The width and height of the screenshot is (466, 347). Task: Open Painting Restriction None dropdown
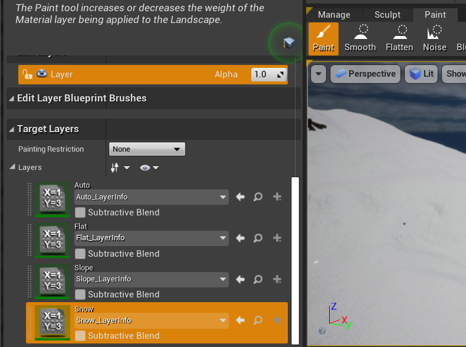(147, 149)
